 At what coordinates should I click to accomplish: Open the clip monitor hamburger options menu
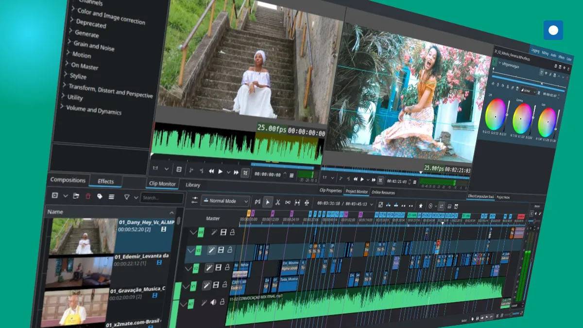coord(291,175)
